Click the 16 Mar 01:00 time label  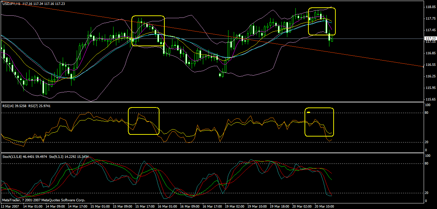click(x=167, y=207)
